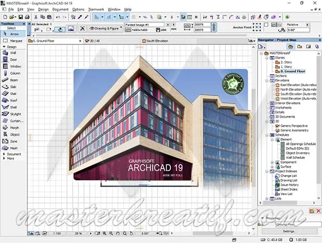Open the Open file dropdown arrow
This screenshot has width=322, height=243.
16,17
